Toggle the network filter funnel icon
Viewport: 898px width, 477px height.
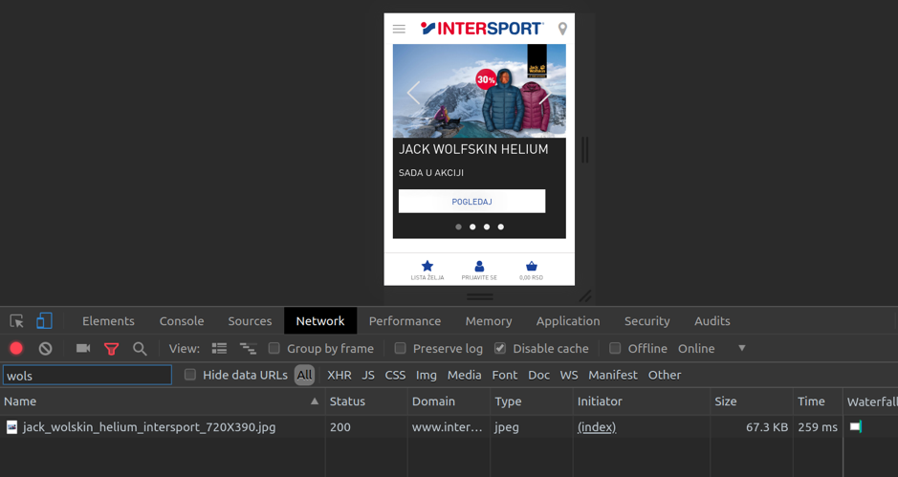[111, 349]
